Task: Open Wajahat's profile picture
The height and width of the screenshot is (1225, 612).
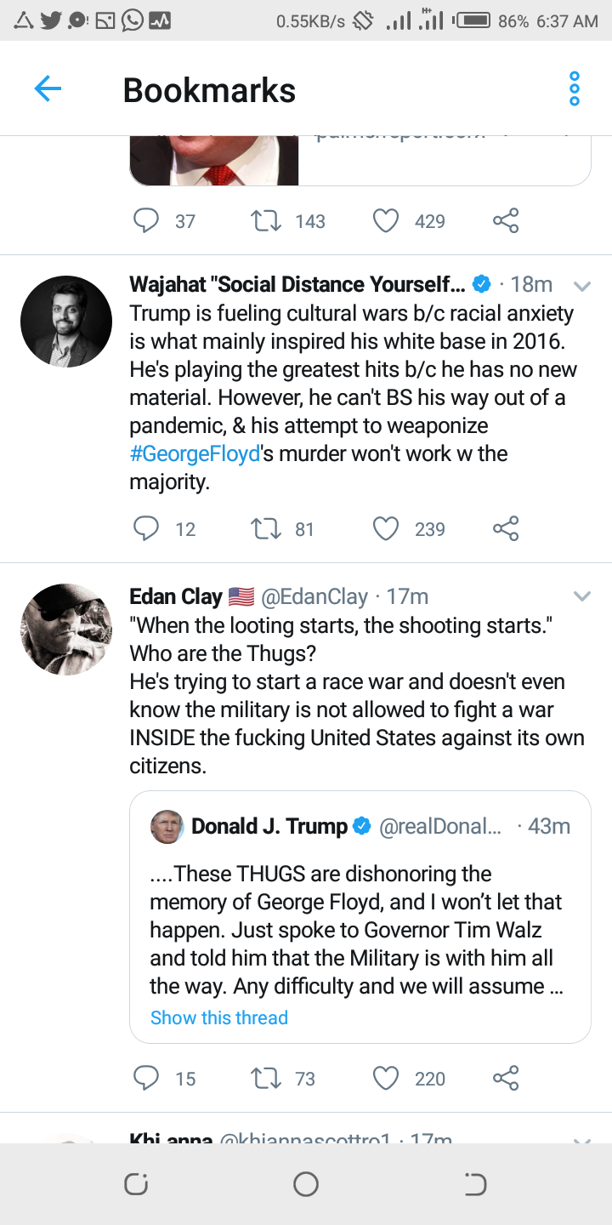Action: 66,322
